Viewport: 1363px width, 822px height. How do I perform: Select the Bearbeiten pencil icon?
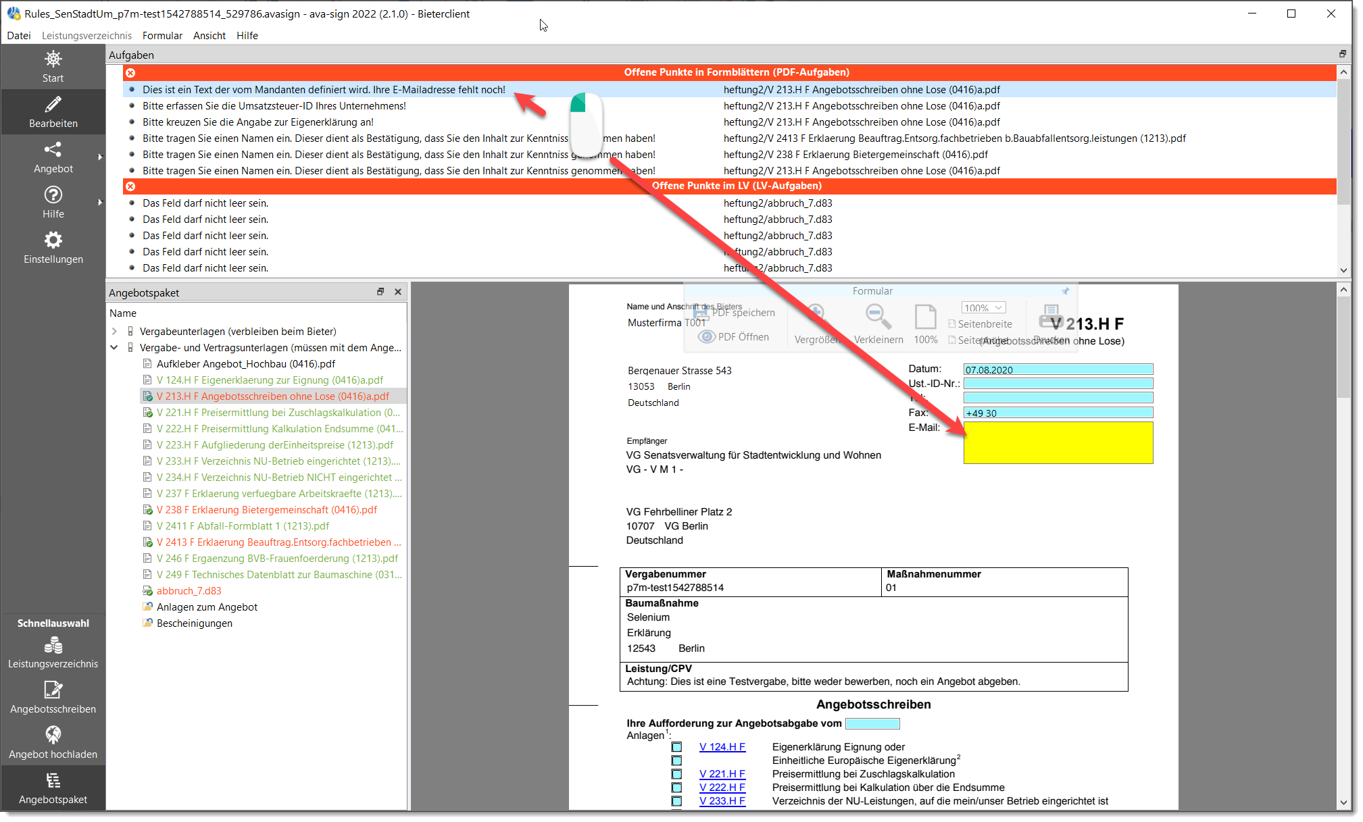[x=53, y=105]
